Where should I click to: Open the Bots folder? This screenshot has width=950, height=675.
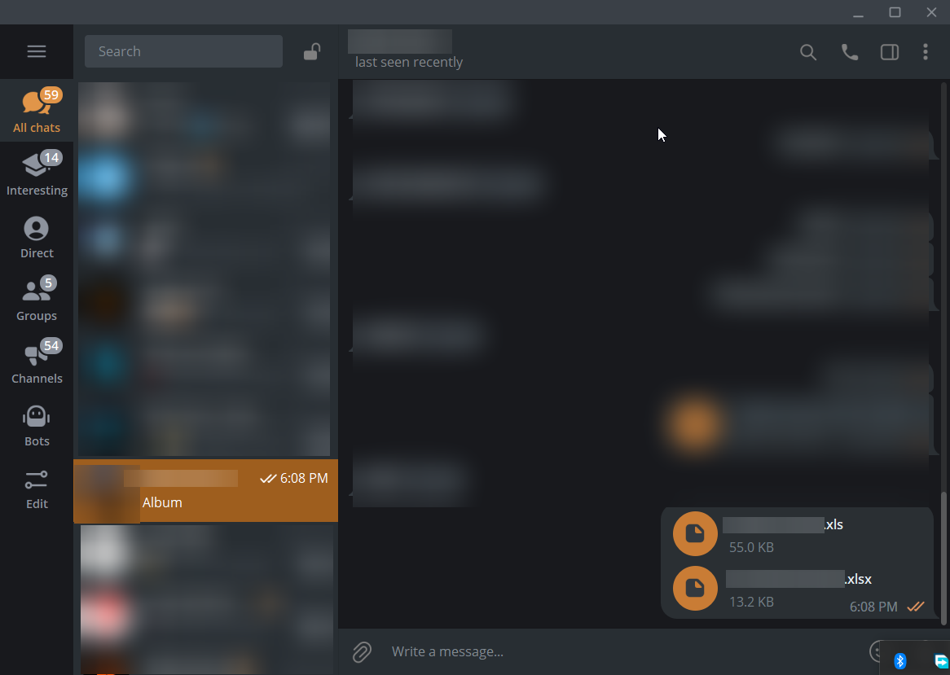point(37,424)
